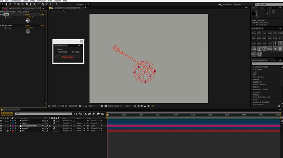Expand the BG layer twirl arrow
283x158 pixels.
(x=11, y=131)
